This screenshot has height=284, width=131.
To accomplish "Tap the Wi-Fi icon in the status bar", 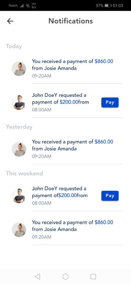I will [28, 6].
